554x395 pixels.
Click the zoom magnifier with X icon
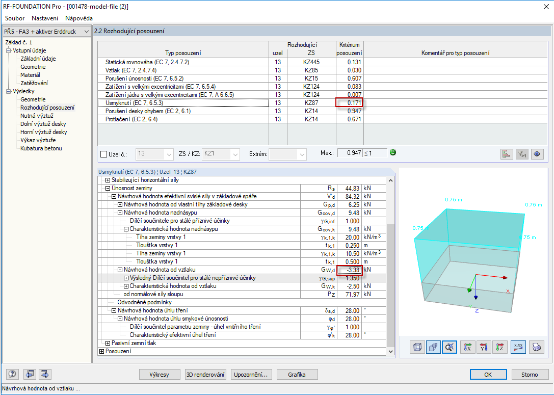point(450,347)
